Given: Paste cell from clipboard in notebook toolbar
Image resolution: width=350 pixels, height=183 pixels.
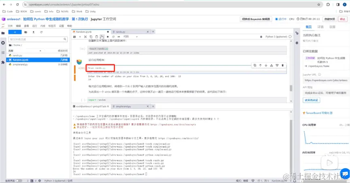Looking at the screenshot, I should pyautogui.click(x=96, y=37).
